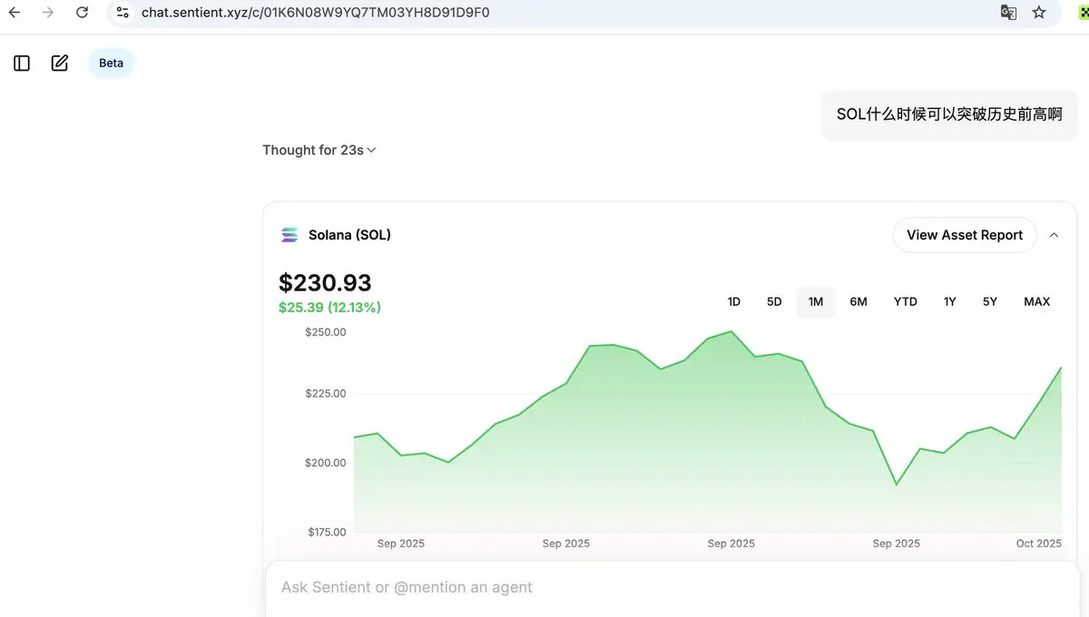Switch chart range to 1Y

[950, 301]
